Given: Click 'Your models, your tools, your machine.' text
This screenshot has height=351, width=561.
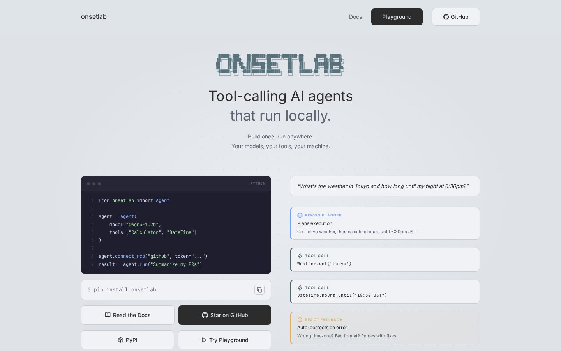Looking at the screenshot, I should pos(280,146).
